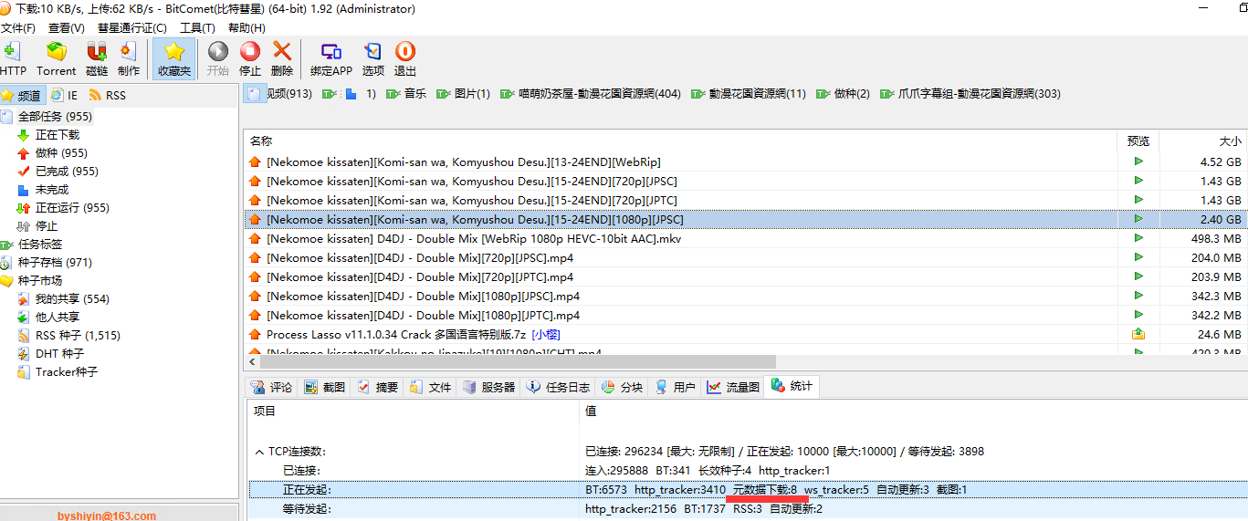This screenshot has width=1248, height=521.
Task: Filter by the 做种(2) tag
Action: (x=843, y=94)
